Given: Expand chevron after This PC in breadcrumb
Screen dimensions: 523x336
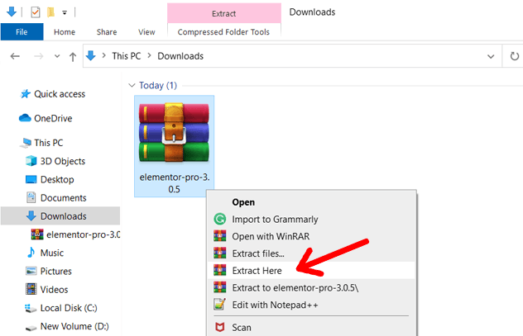Looking at the screenshot, I should [150, 55].
